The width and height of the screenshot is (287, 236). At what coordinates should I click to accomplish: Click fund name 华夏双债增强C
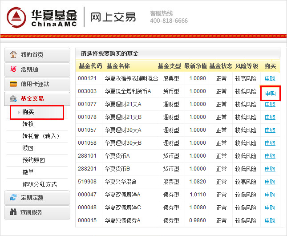123,208
